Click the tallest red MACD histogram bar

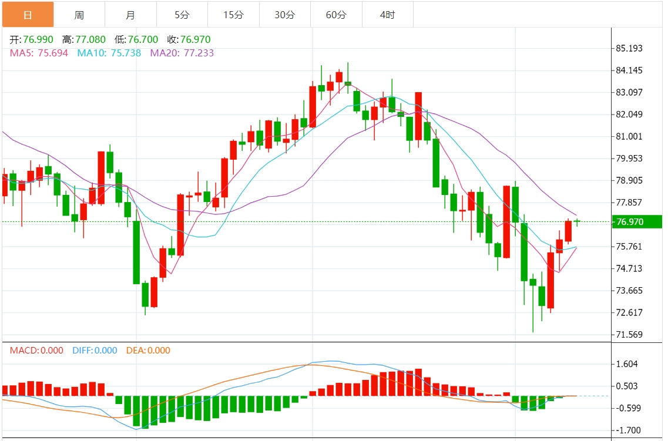pos(418,382)
